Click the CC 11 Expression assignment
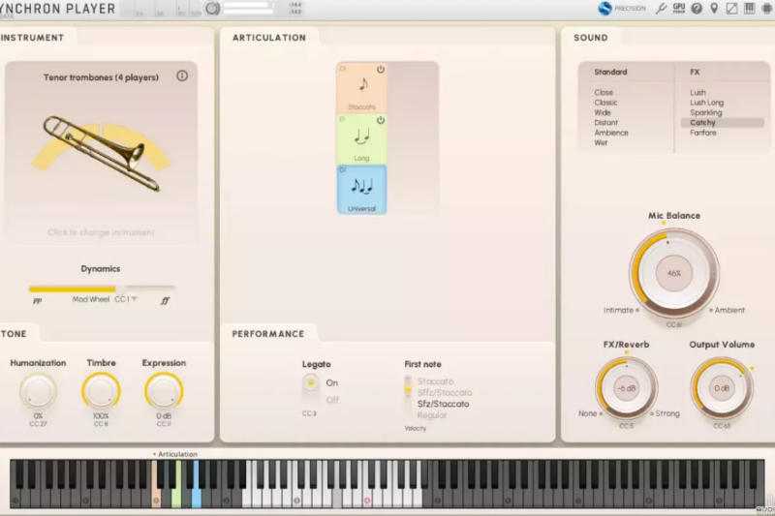The image size is (775, 516). [x=164, y=424]
